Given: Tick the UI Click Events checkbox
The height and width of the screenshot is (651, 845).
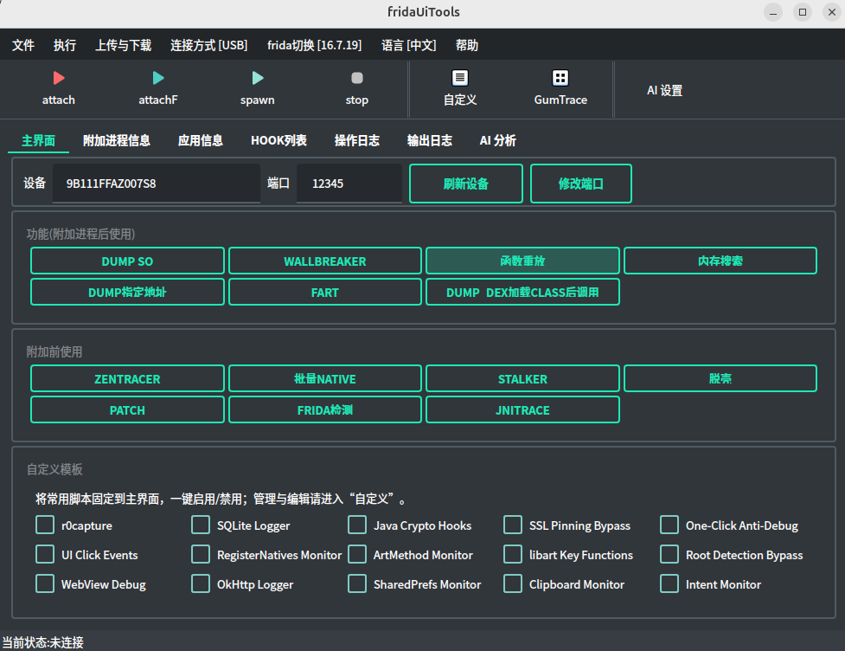Looking at the screenshot, I should 45,554.
